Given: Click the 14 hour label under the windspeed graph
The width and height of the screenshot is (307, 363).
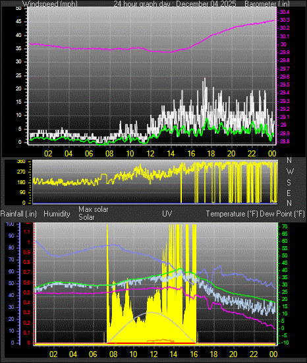Looking at the screenshot, I should pyautogui.click(x=171, y=154).
